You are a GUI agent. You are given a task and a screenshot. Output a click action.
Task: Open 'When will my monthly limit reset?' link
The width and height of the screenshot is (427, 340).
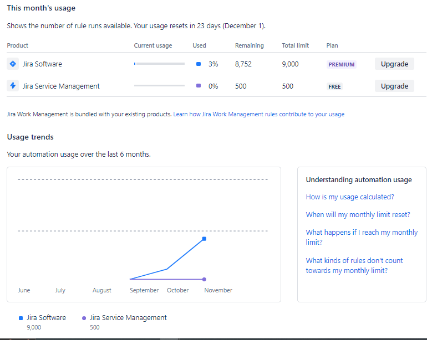[358, 215]
